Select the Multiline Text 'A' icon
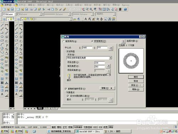This screenshot has height=134, width=178. point(85,19)
